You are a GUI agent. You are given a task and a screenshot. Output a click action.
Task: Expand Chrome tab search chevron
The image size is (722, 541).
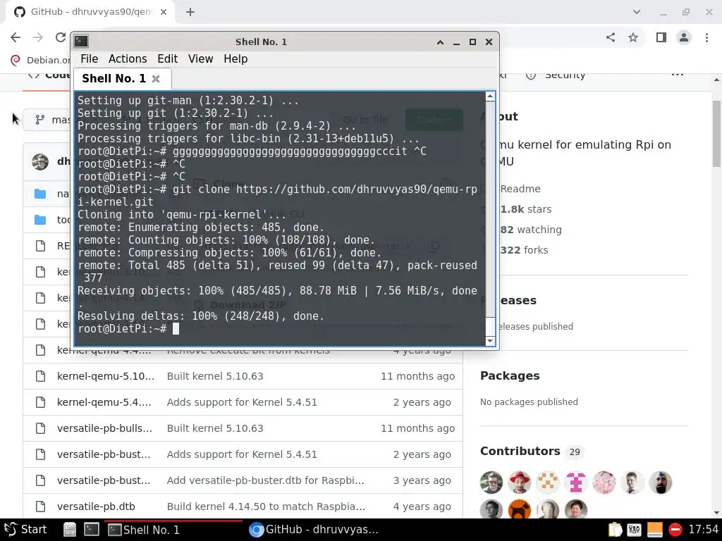coord(637,12)
